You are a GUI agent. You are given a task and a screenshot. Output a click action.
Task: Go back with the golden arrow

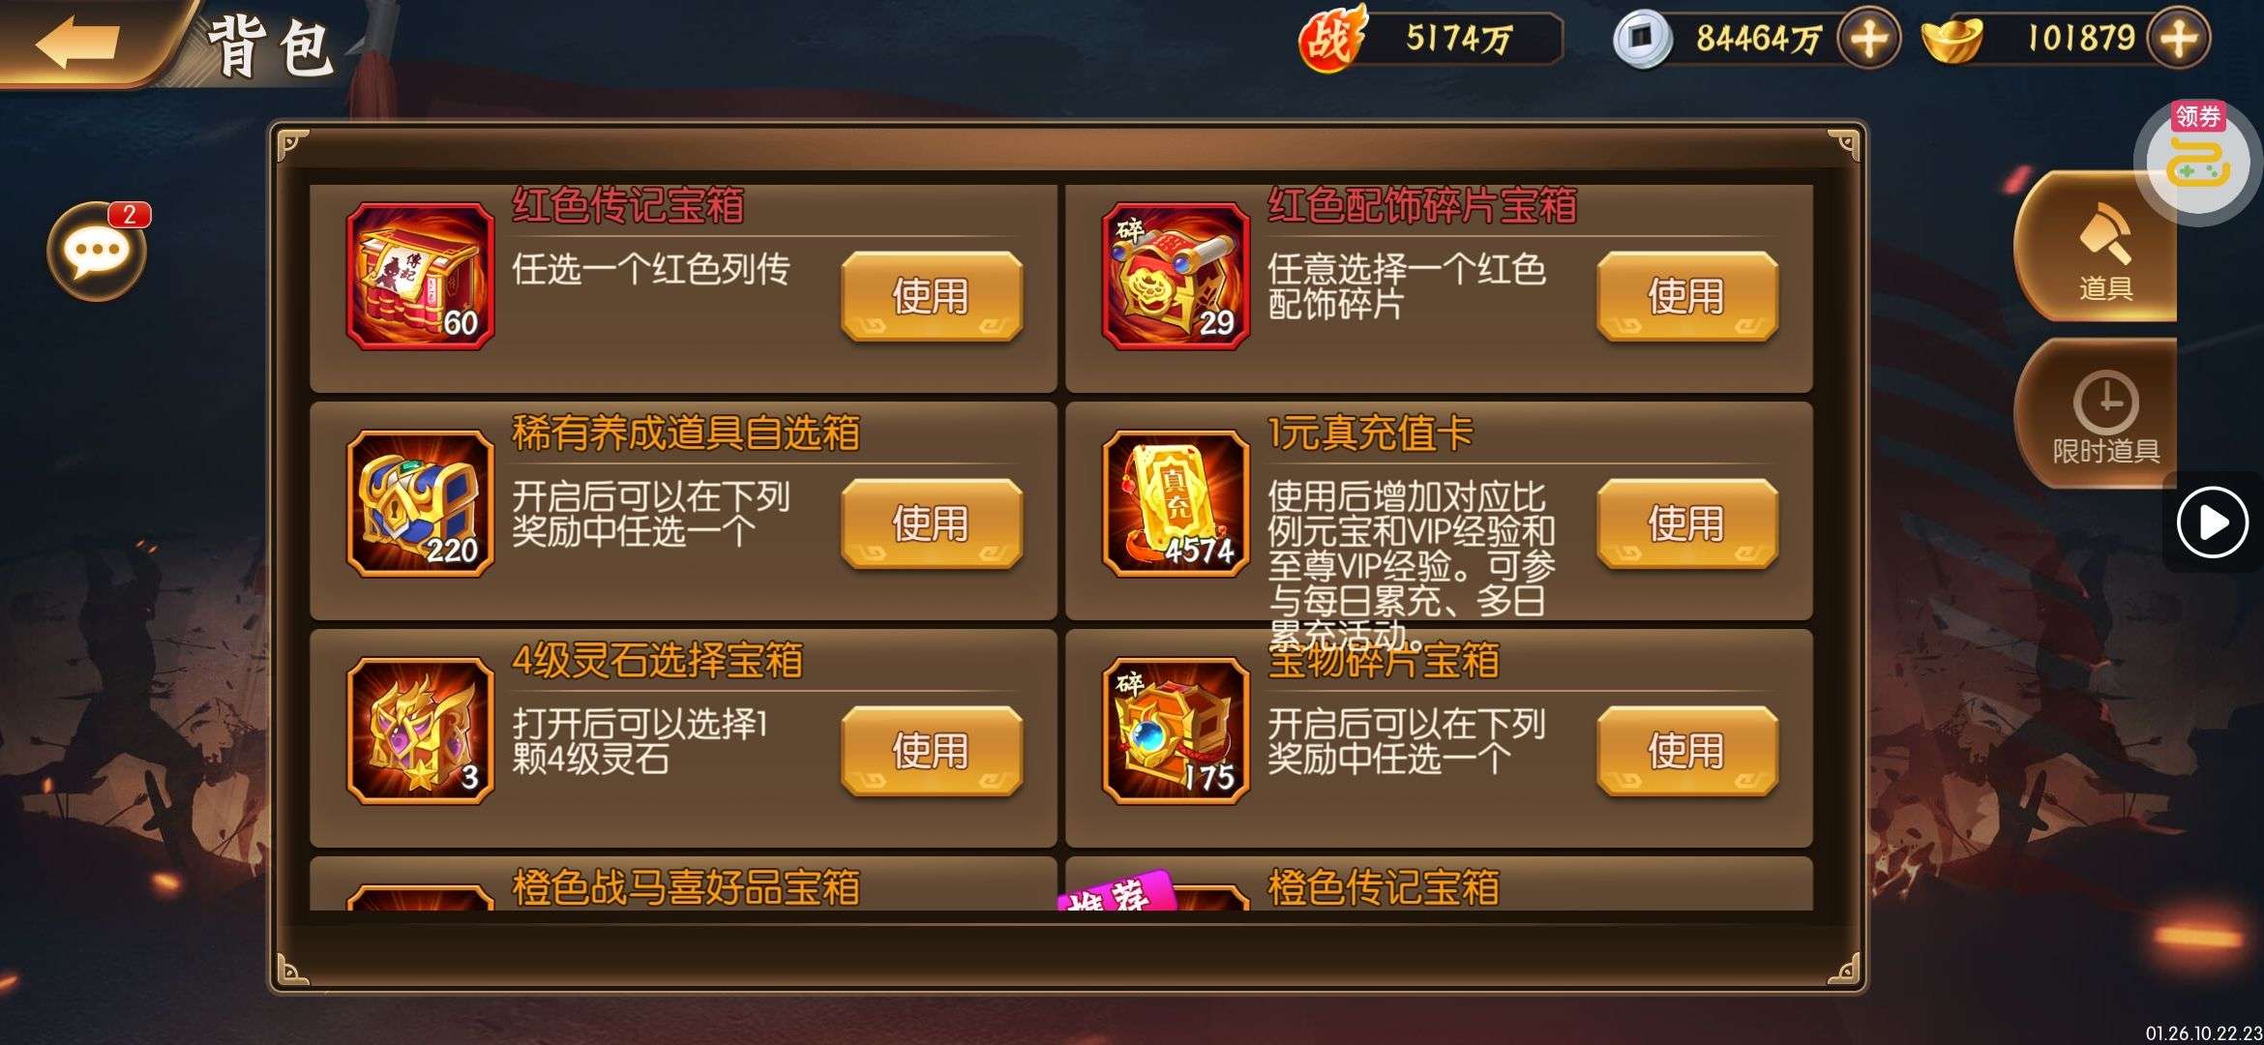77,43
